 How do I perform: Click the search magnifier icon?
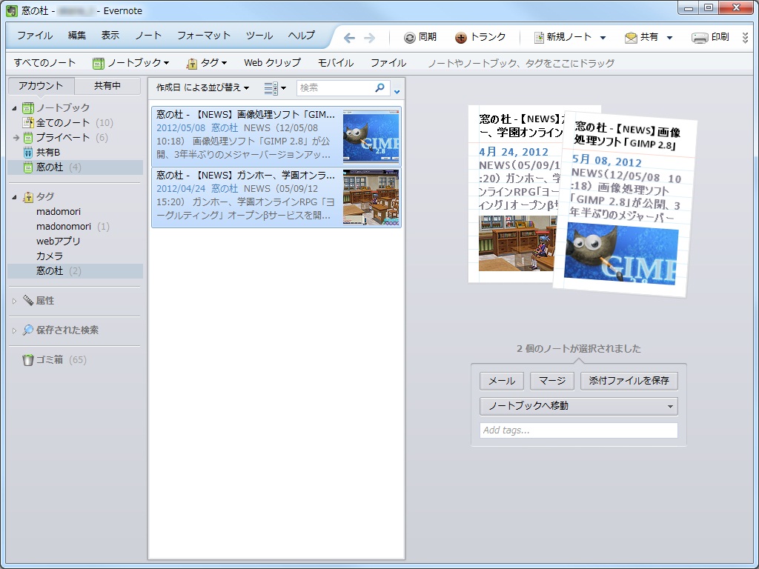378,88
